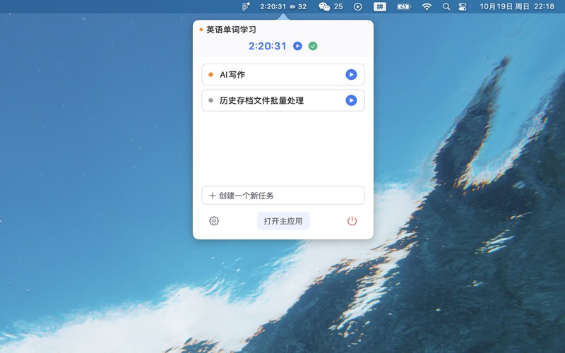Mark 英语单词学习 complete with green check

click(313, 46)
